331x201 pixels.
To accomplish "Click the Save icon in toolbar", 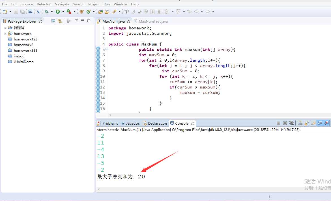I will [16, 12].
